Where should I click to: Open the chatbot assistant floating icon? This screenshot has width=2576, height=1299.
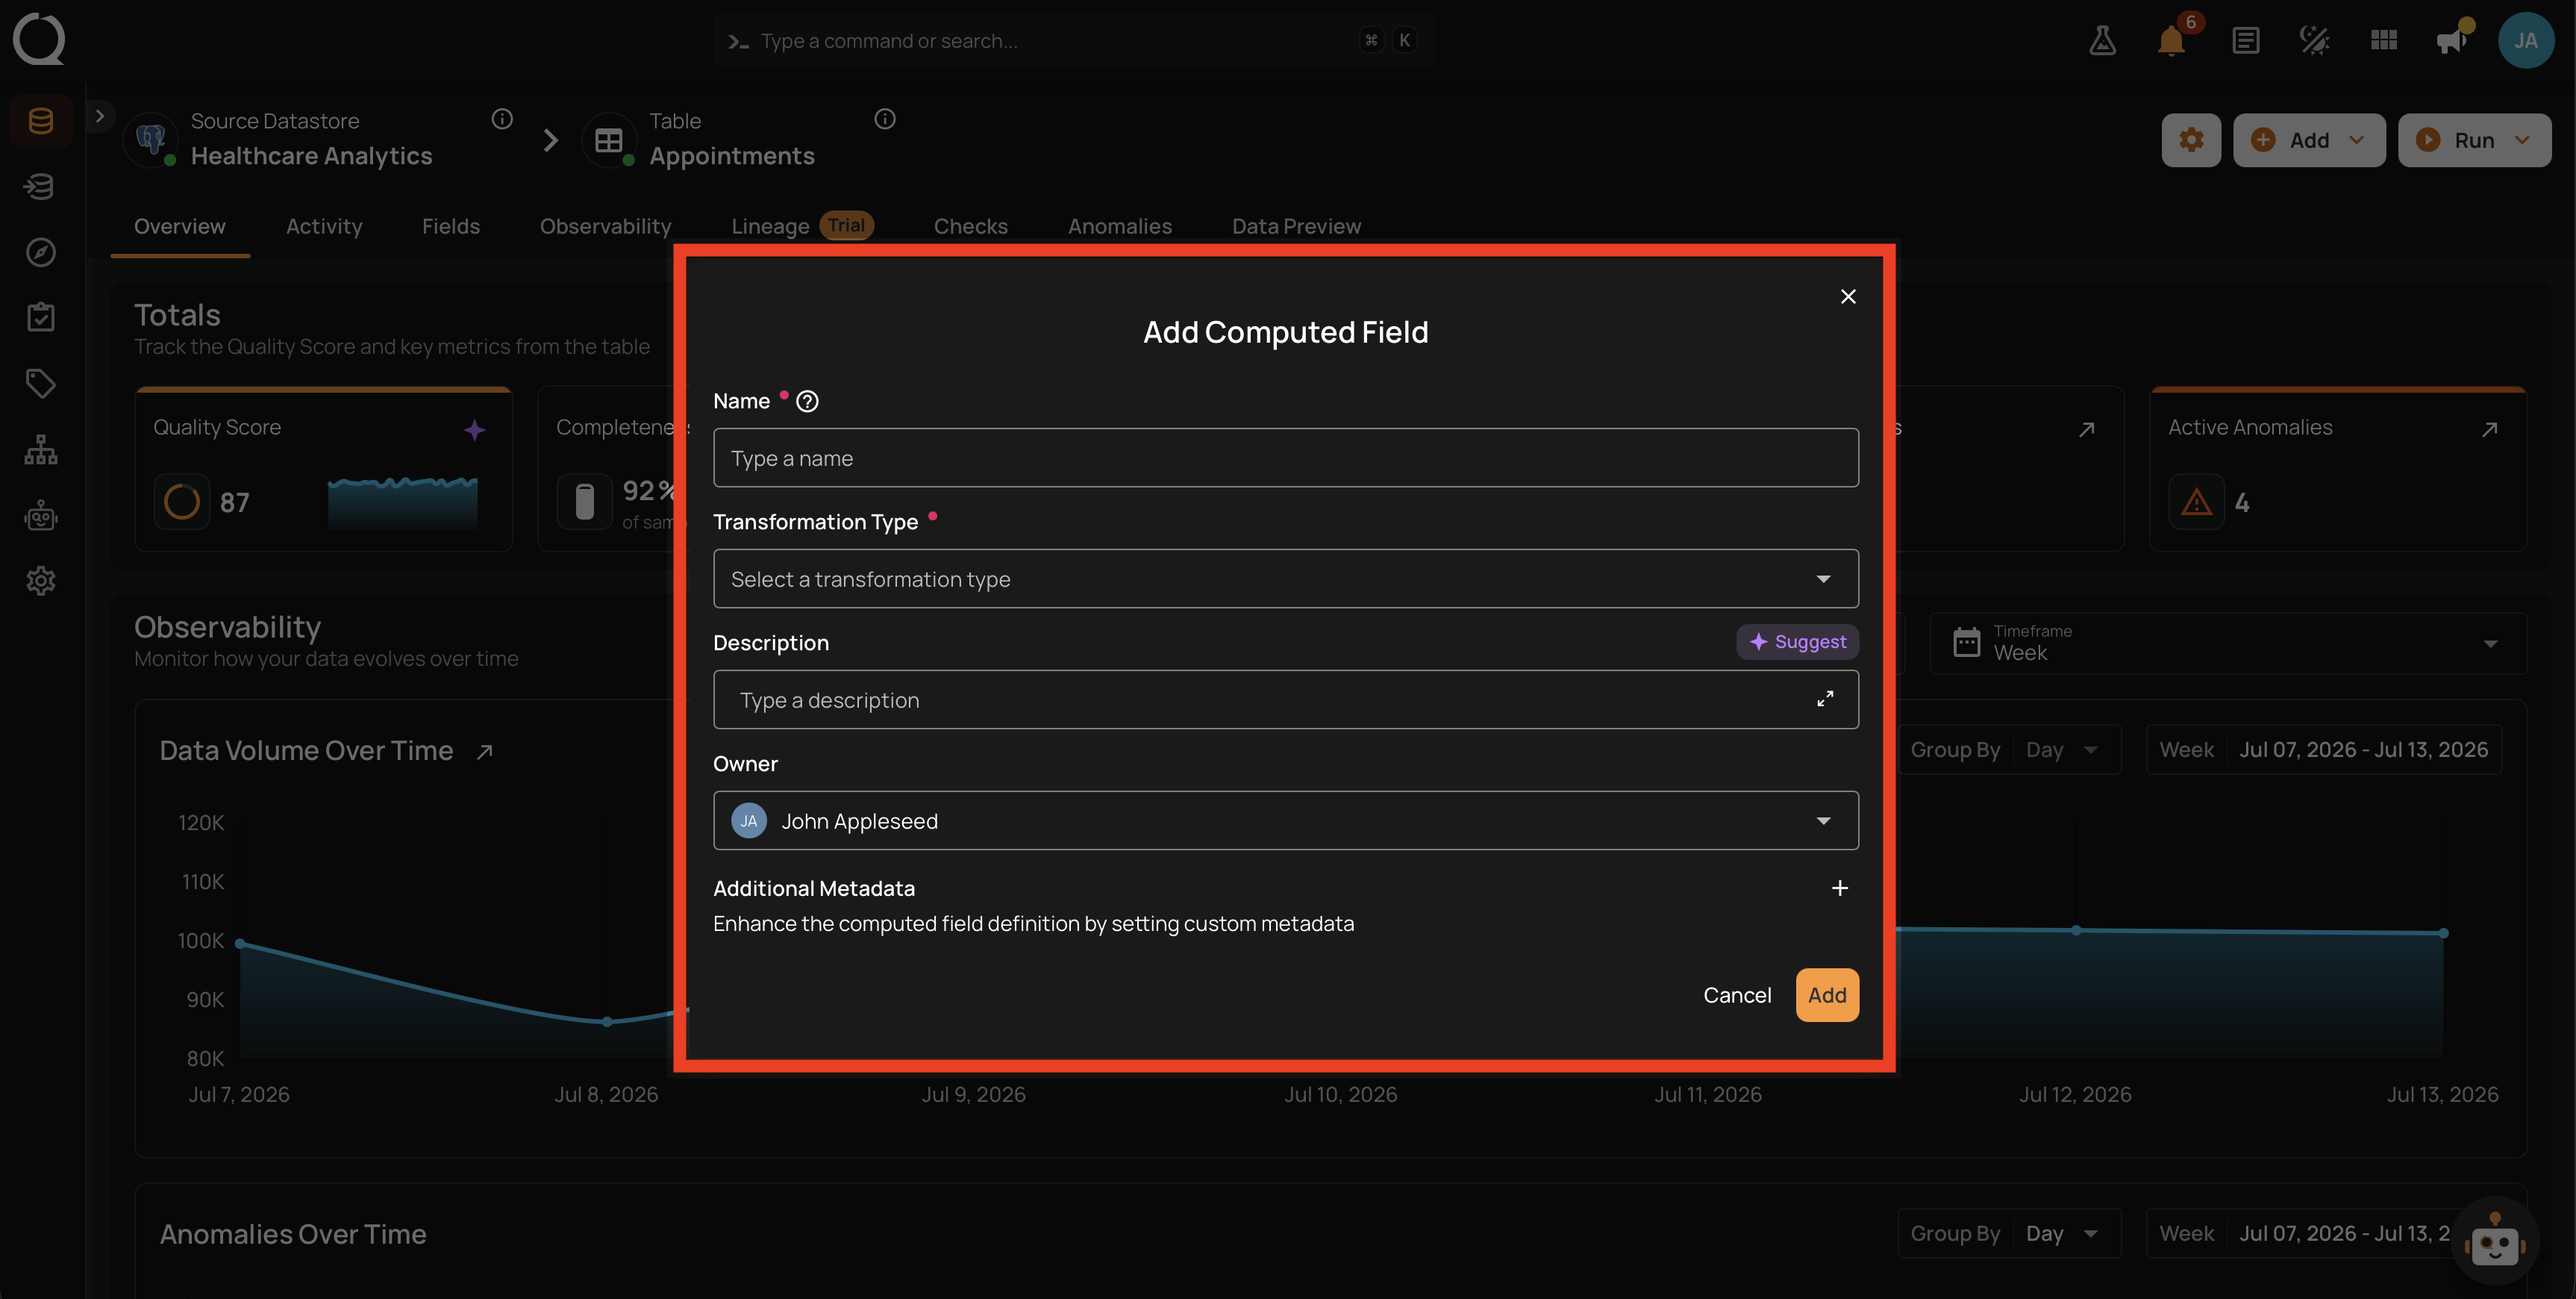tap(2495, 1242)
